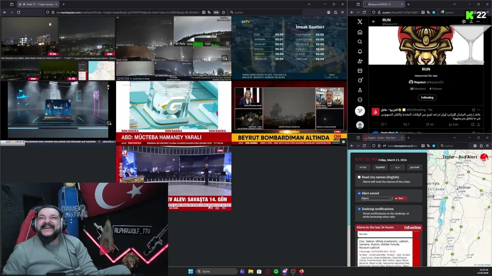Switch Tzofar language to русский
This screenshot has width=492, height=276.
[415, 167]
